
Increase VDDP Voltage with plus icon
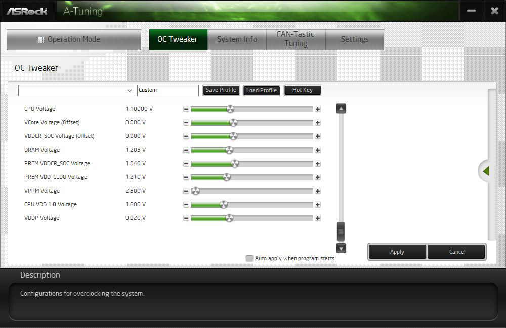pyautogui.click(x=318, y=218)
